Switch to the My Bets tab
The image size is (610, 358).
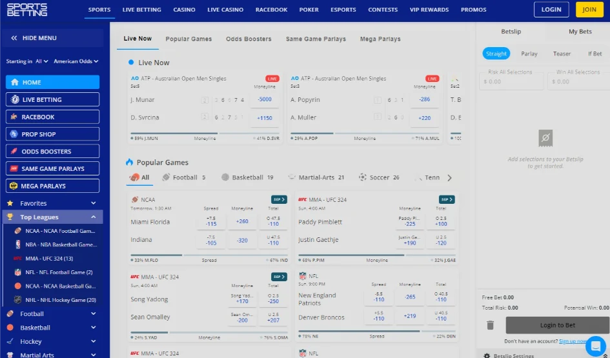click(x=580, y=32)
